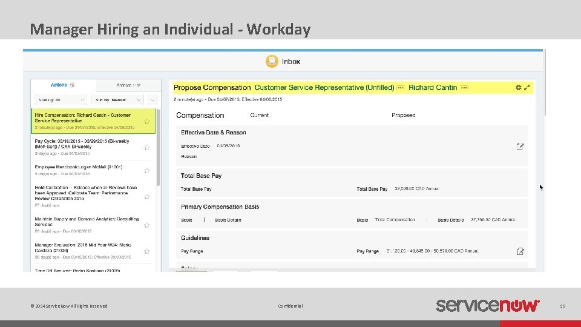Expand the task to full screen

pyautogui.click(x=527, y=87)
